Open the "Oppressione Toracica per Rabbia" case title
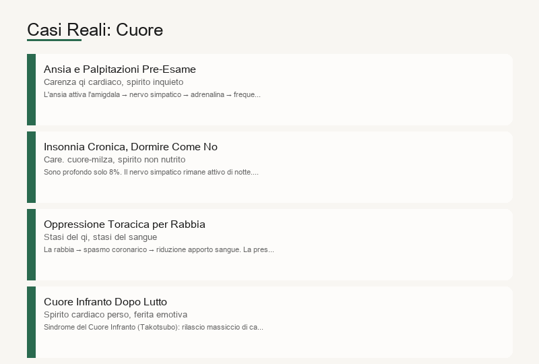 coord(125,224)
